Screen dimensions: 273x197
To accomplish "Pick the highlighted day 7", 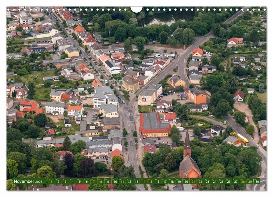I will pyautogui.click(x=94, y=181).
